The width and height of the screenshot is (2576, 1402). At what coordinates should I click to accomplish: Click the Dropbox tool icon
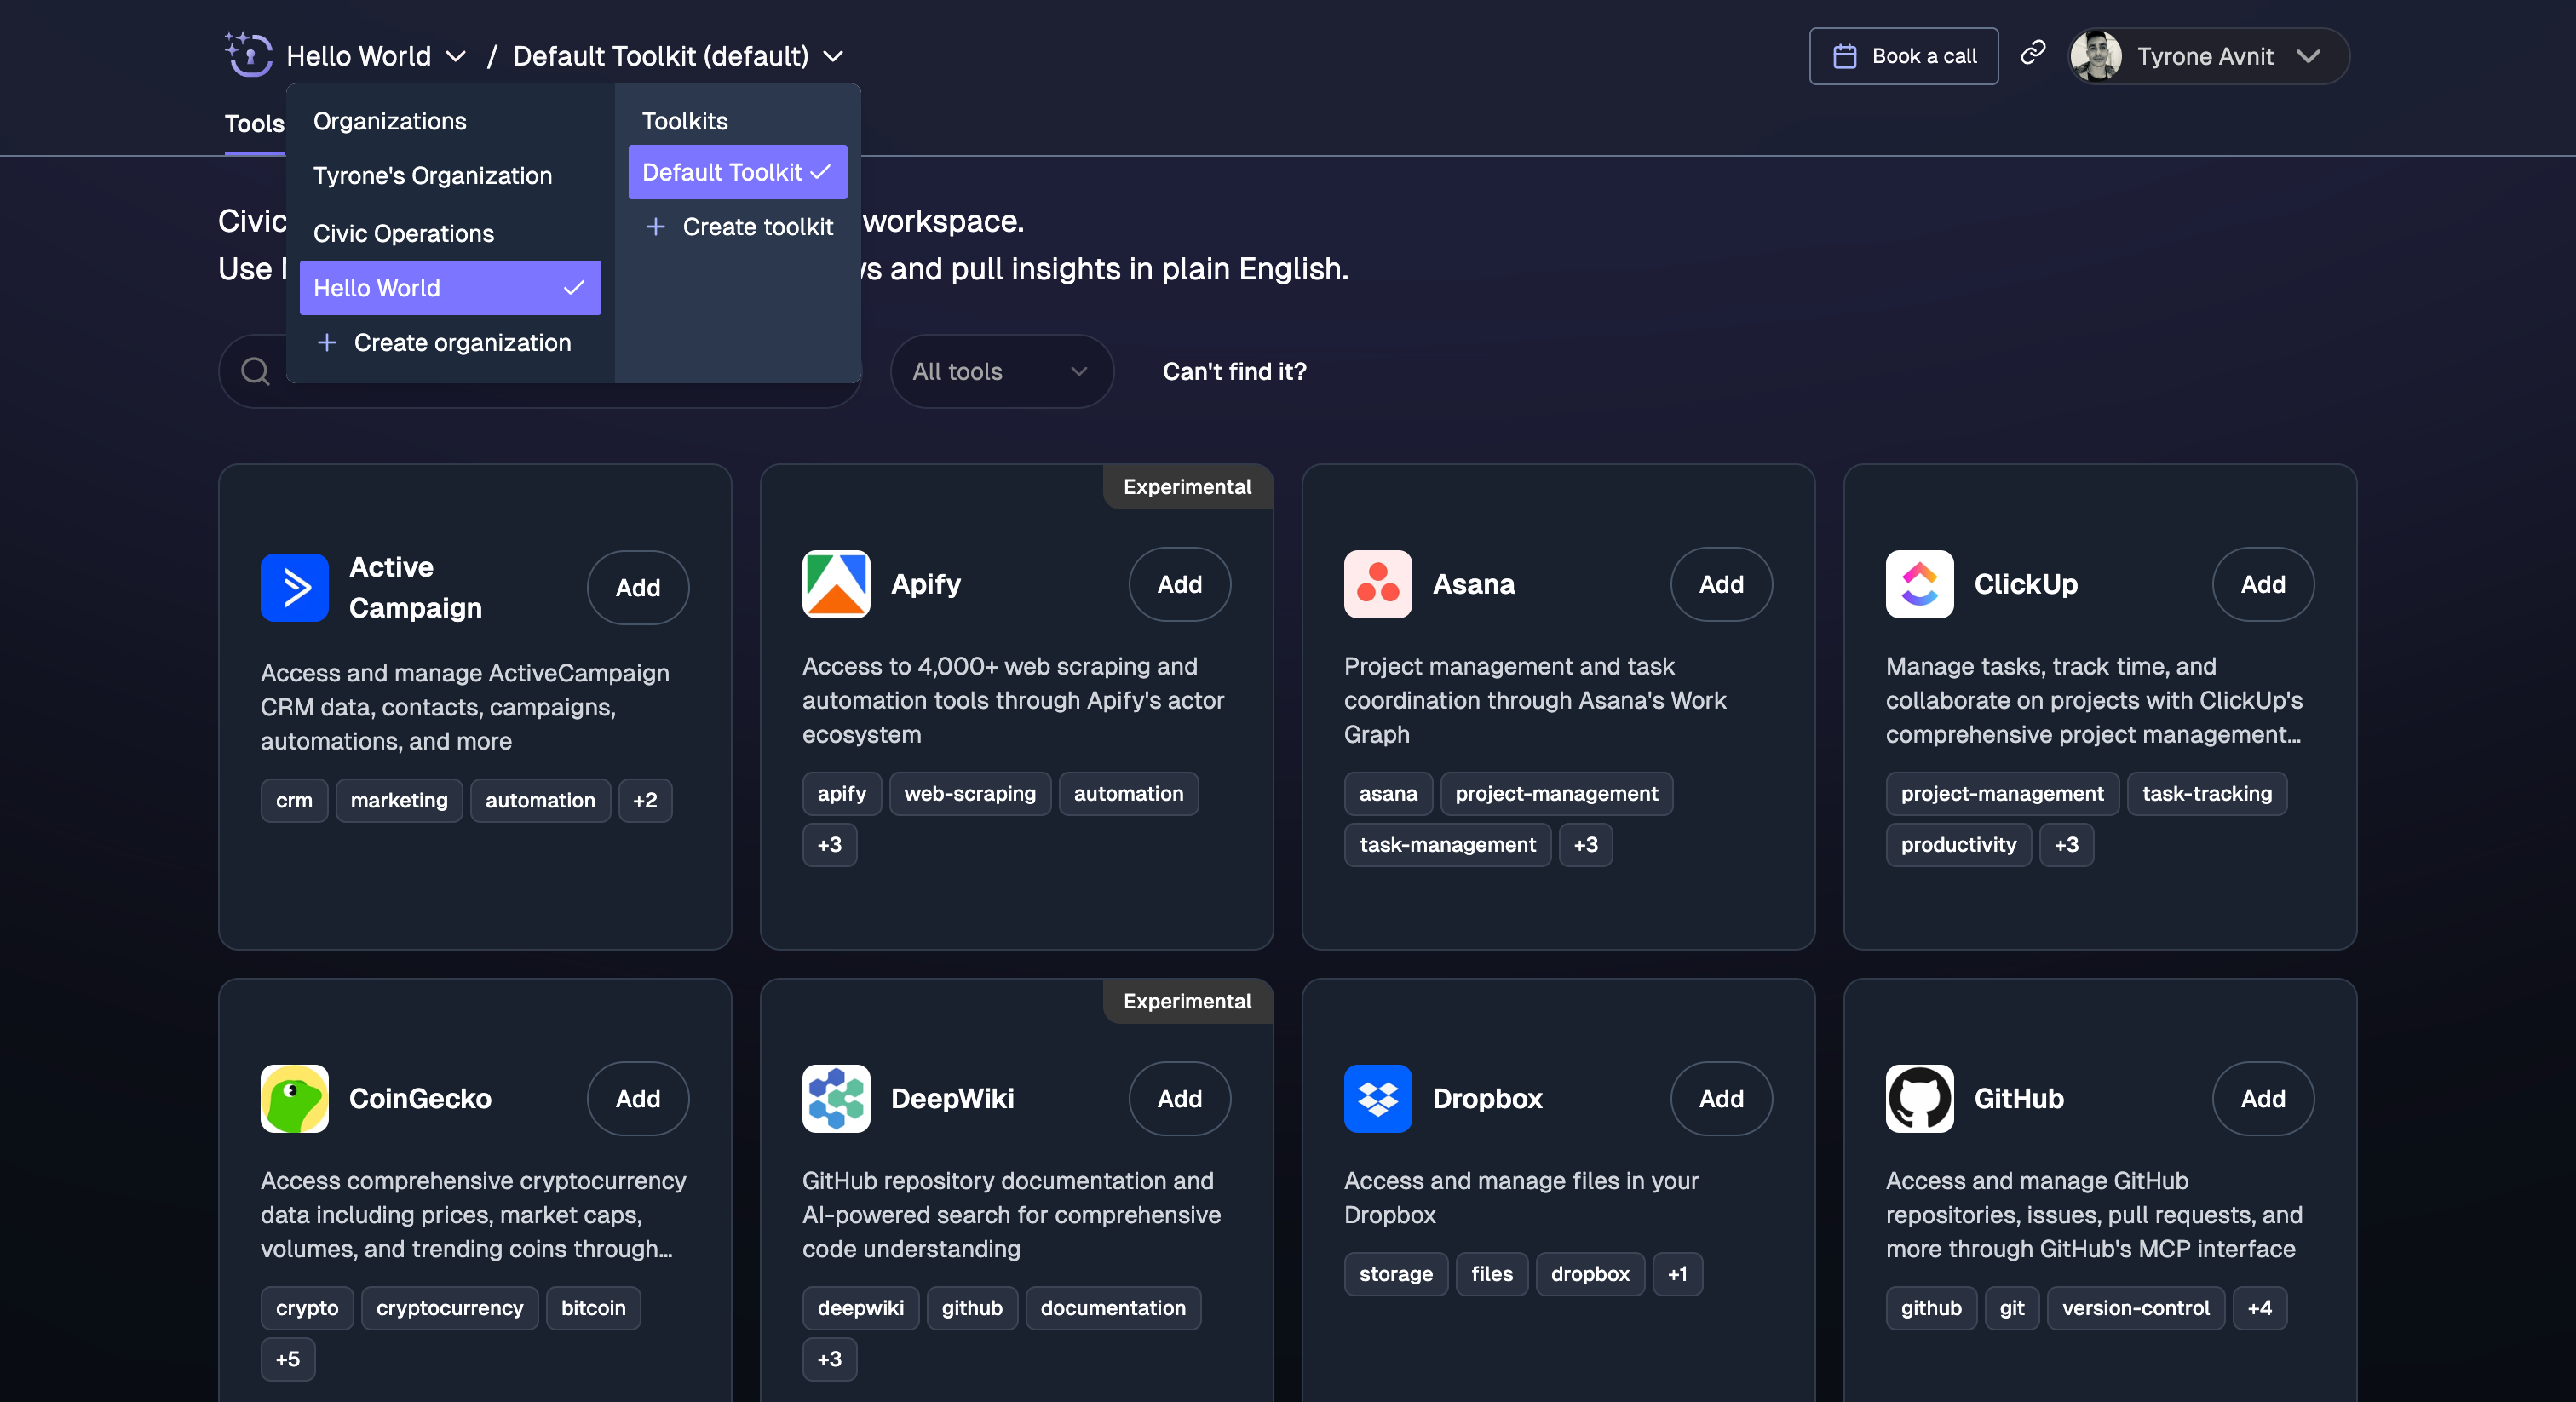1377,1099
